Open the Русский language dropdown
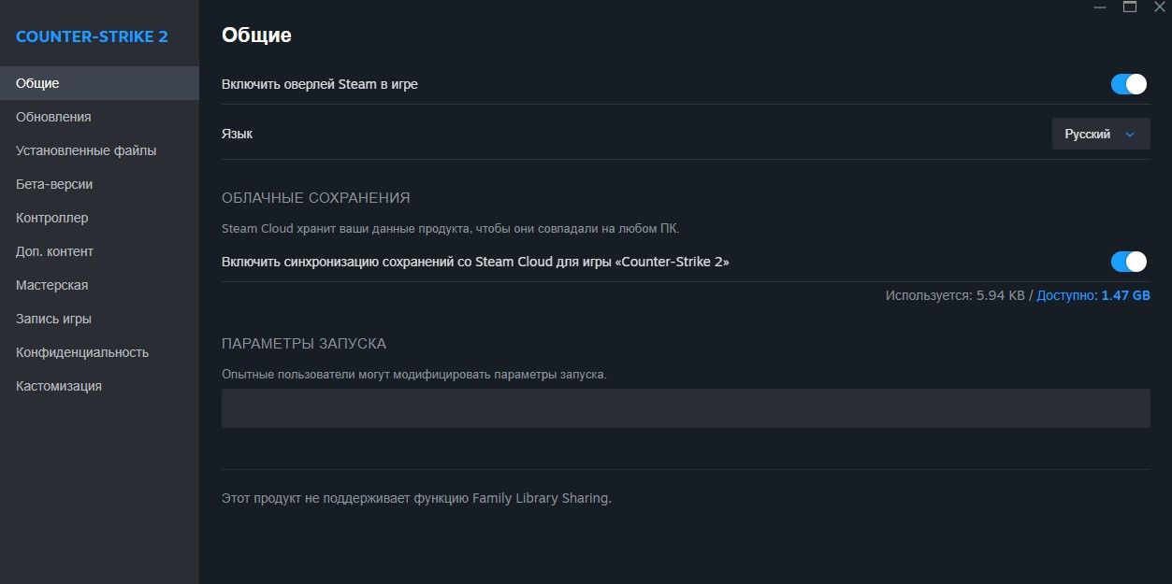 pos(1100,134)
